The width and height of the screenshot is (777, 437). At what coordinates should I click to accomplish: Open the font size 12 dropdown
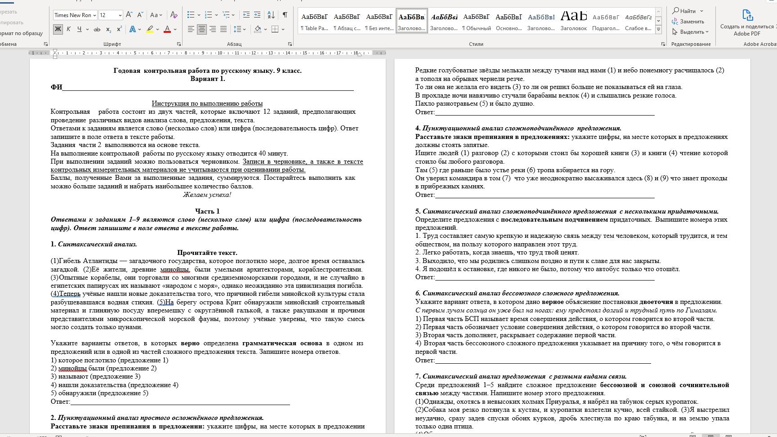click(x=111, y=15)
